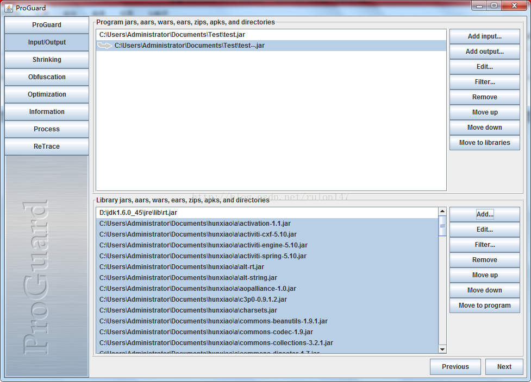Screen dimensions: 531x382
Task: Select charsets.jar in library list
Action: [x=267, y=310]
